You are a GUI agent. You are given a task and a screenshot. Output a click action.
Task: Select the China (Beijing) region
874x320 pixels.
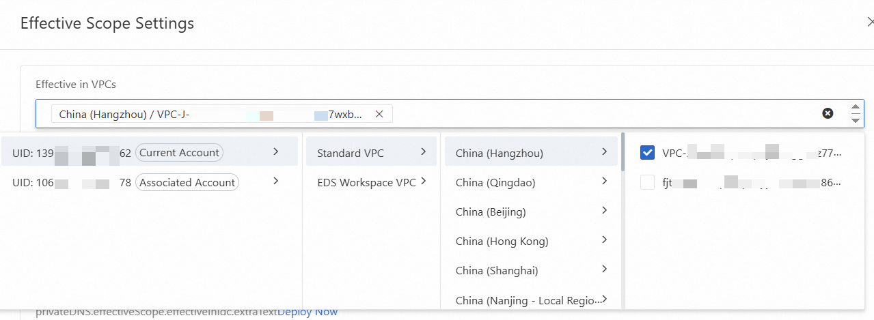[x=490, y=212]
